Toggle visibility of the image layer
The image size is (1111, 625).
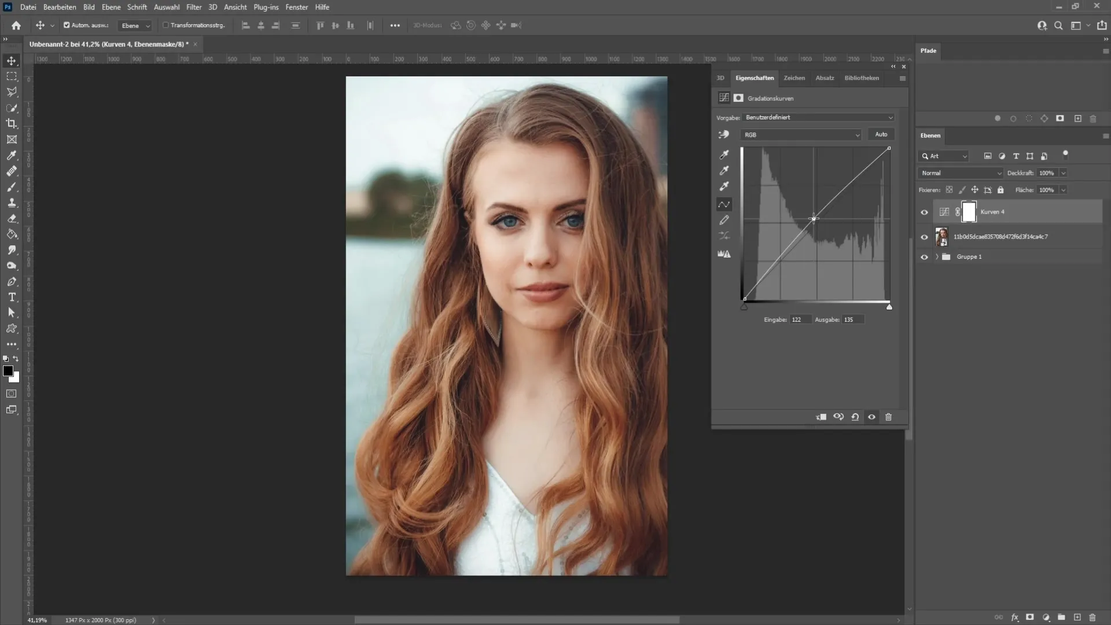pyautogui.click(x=926, y=237)
